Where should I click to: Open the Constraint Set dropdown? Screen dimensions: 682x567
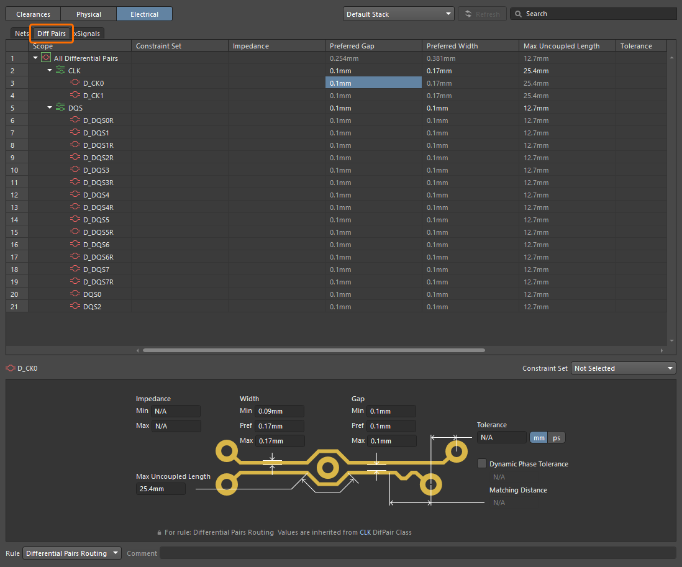[x=623, y=368]
